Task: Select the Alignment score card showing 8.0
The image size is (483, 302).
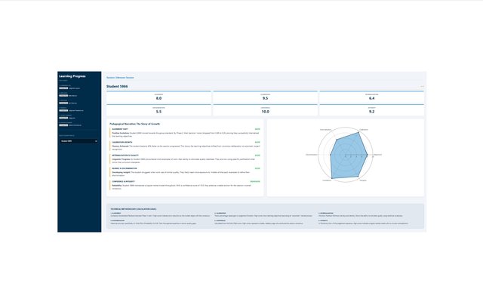Action: tap(158, 97)
